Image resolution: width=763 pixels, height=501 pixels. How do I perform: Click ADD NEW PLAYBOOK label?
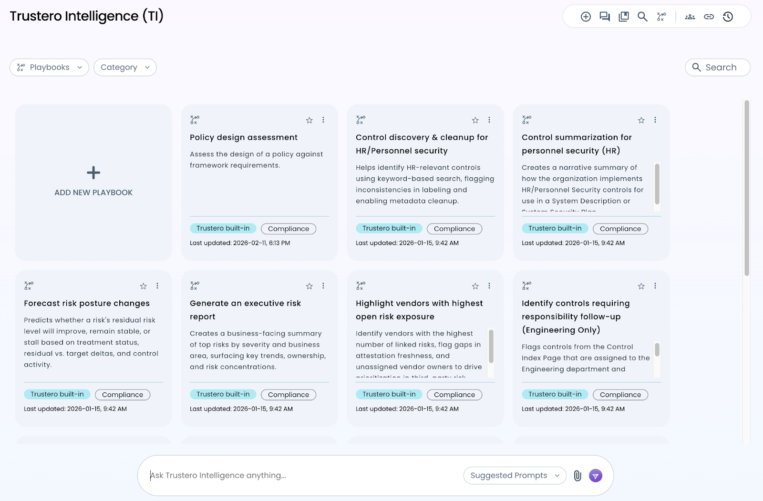click(93, 193)
